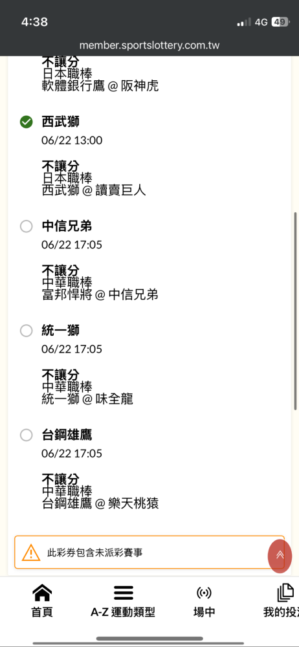Open the my bets documents icon
This screenshot has width=299, height=647.
[x=285, y=593]
